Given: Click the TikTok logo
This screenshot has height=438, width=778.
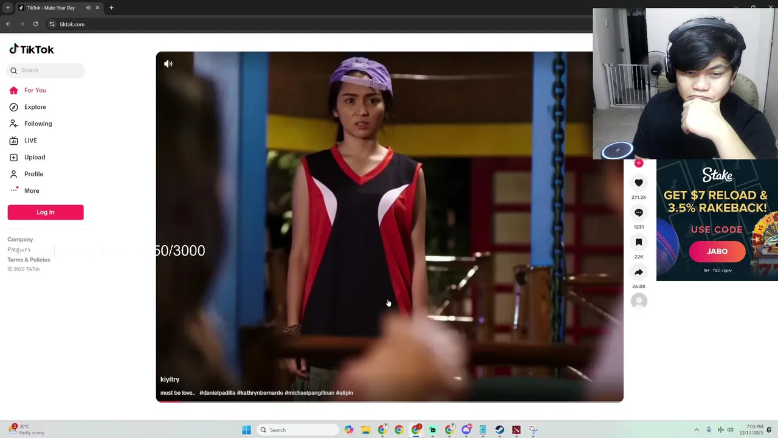Looking at the screenshot, I should [32, 49].
